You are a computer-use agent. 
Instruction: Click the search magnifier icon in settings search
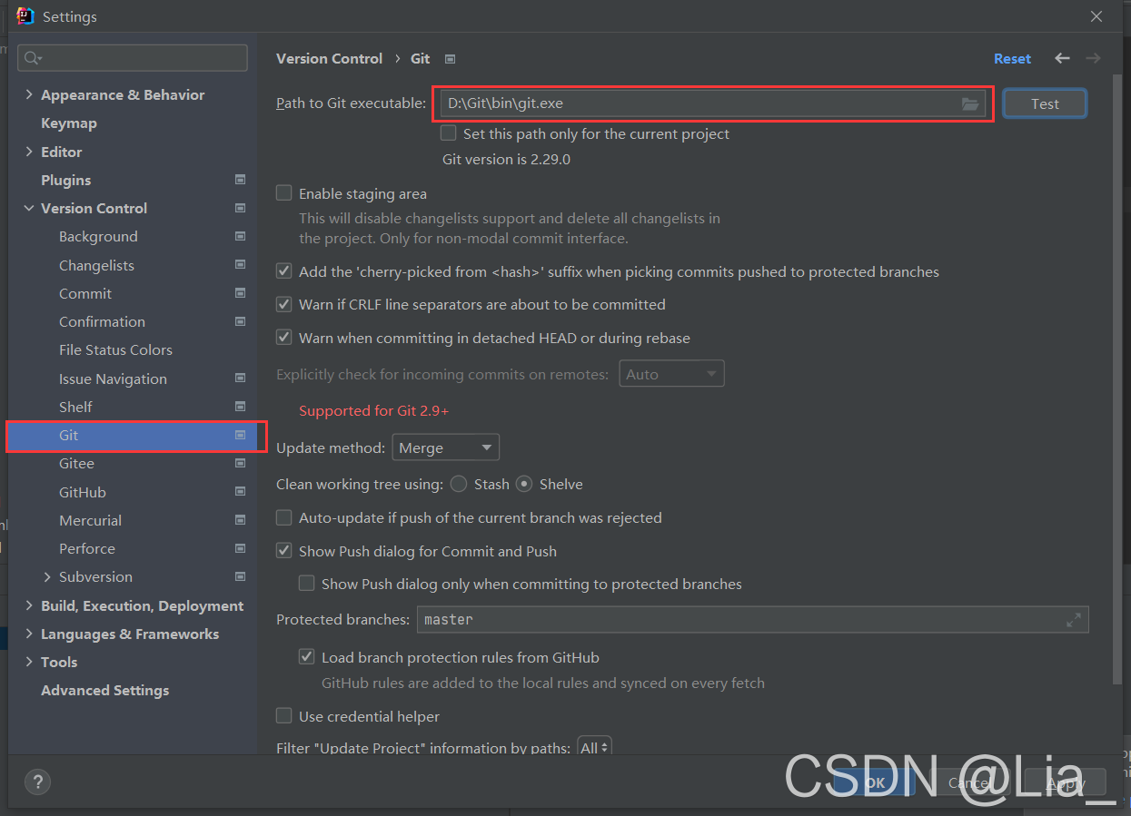(34, 58)
